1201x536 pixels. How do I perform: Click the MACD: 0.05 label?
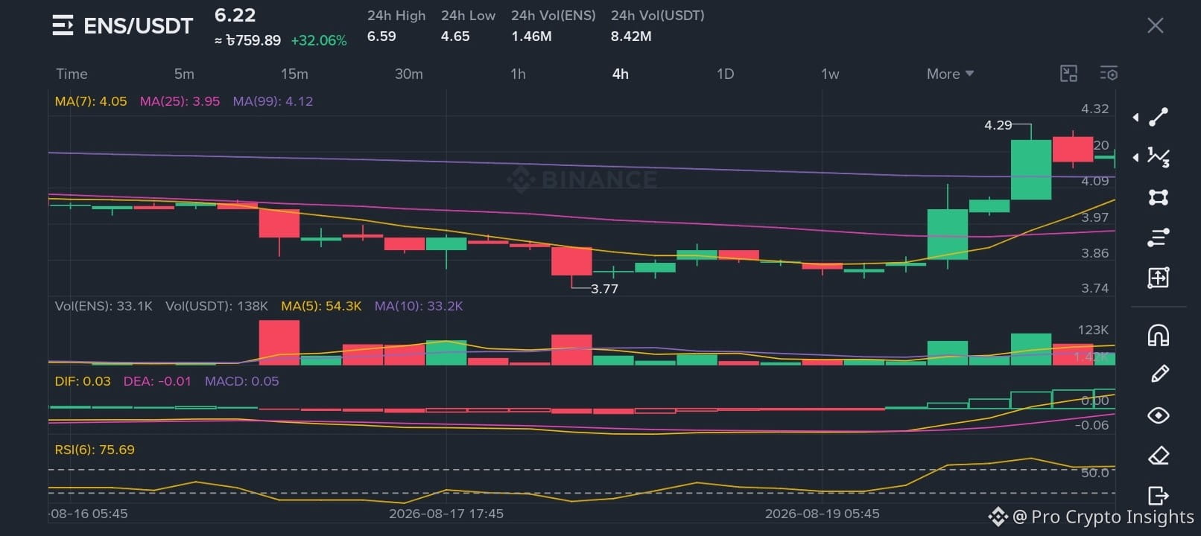point(242,381)
